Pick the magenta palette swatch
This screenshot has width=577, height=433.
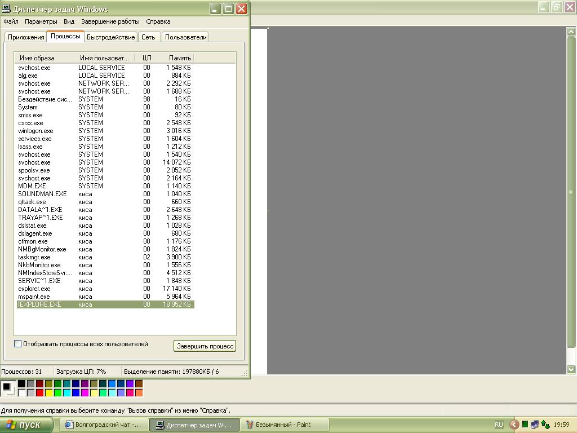click(x=85, y=393)
